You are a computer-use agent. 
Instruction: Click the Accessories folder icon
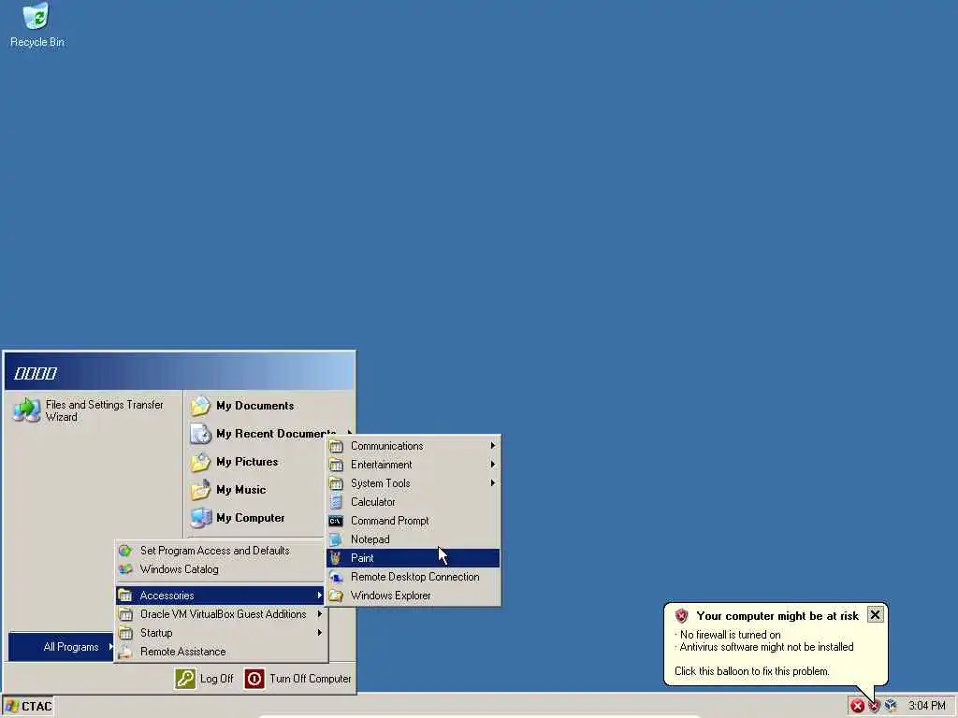point(125,596)
